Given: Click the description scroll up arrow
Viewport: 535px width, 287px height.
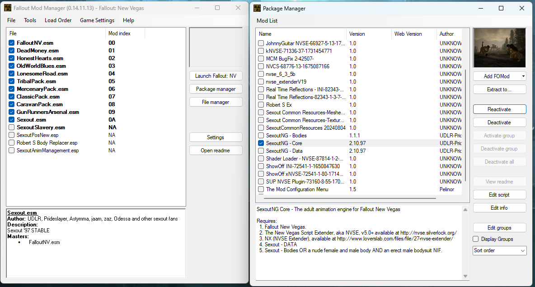Looking at the screenshot, I should click(x=465, y=210).
